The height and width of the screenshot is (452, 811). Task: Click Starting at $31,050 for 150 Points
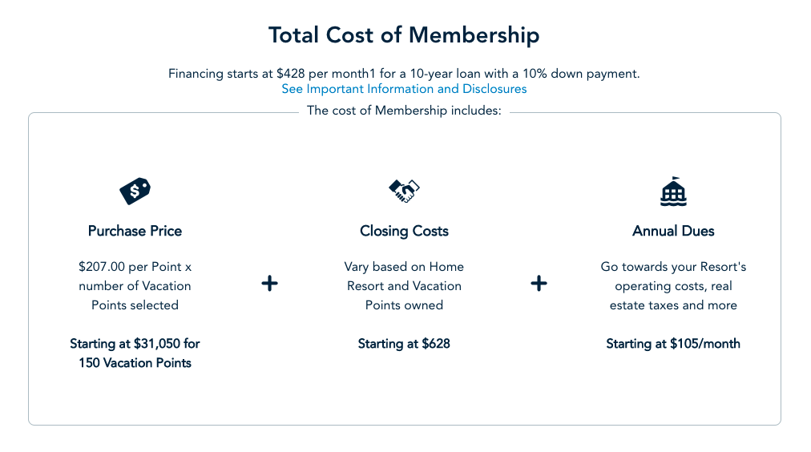[135, 353]
